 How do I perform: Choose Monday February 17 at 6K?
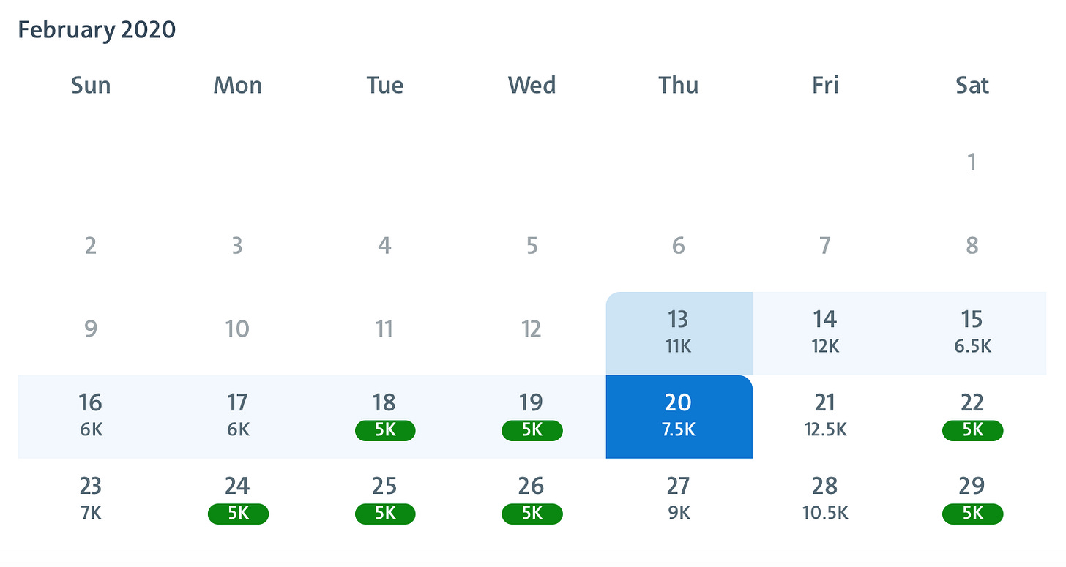[237, 416]
